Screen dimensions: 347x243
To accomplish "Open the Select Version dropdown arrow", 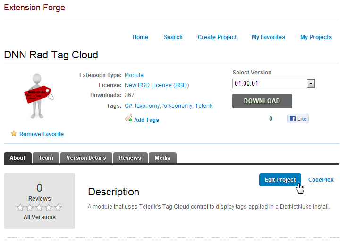I will [311, 84].
